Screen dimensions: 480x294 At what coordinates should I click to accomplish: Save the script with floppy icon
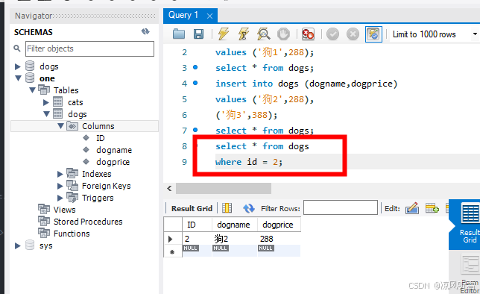[199, 34]
